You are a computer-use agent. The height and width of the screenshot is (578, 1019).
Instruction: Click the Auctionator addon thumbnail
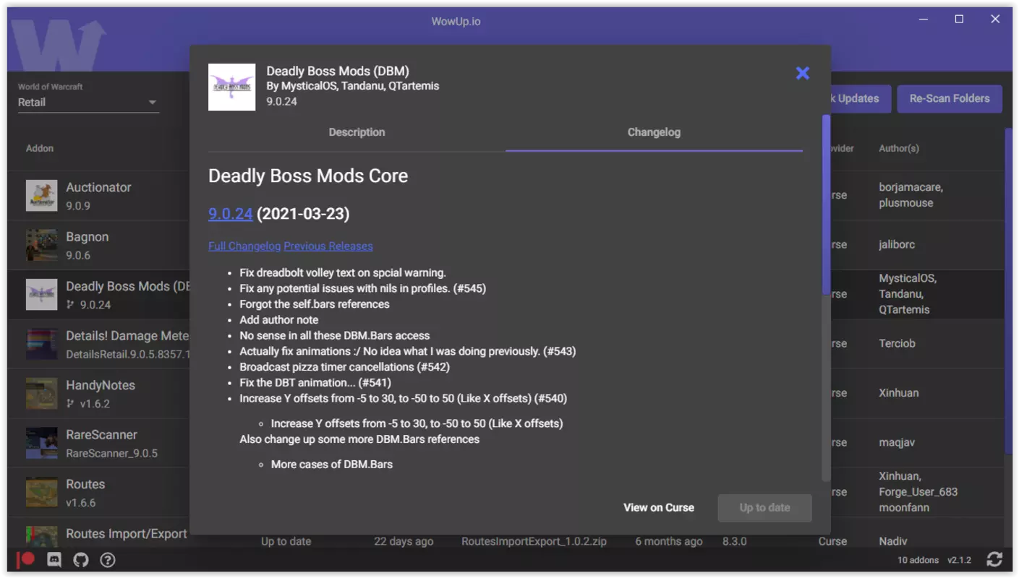coord(41,195)
